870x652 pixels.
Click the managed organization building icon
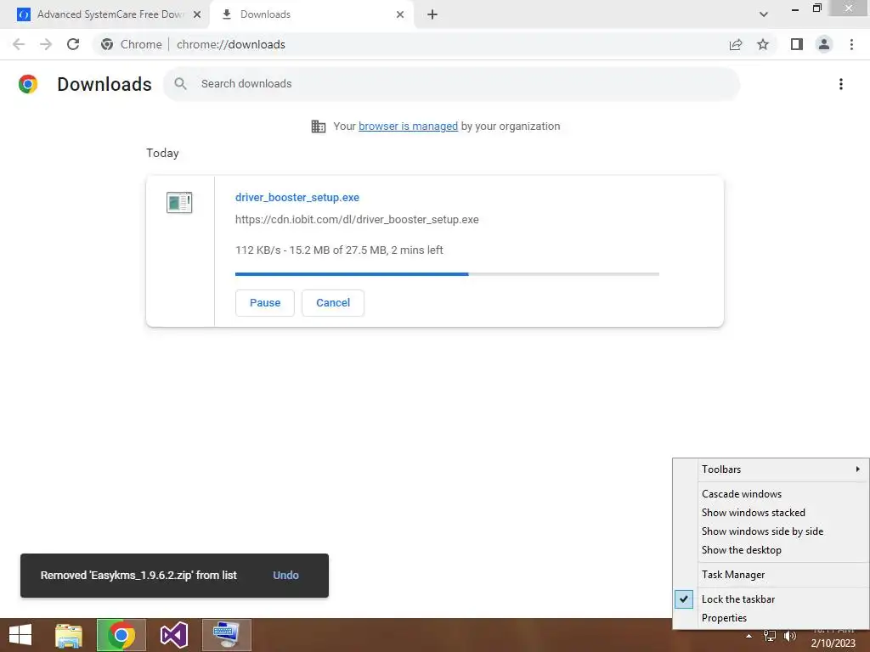[x=319, y=126]
